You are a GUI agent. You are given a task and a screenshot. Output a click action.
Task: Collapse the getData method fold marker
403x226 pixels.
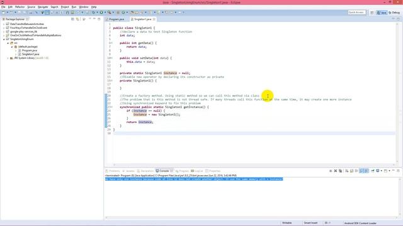111,43
